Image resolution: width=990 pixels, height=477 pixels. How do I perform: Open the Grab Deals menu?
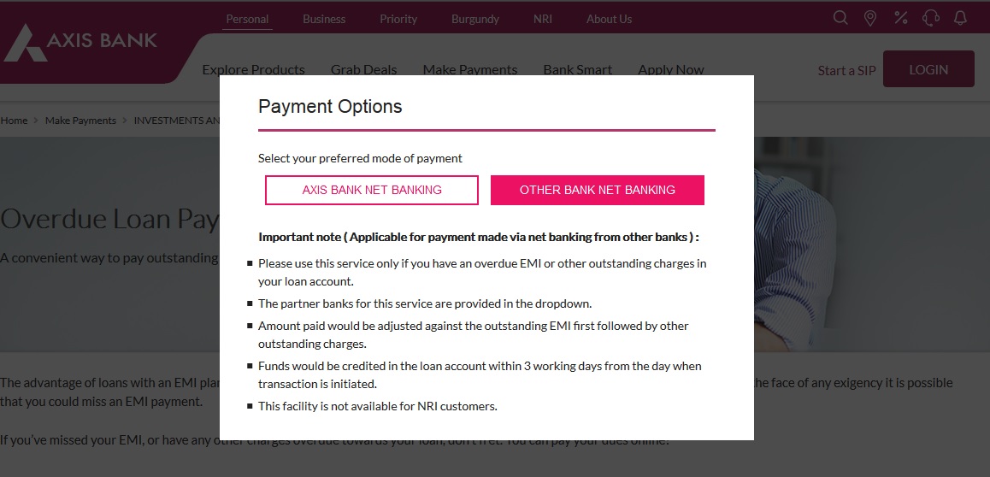[x=363, y=69]
